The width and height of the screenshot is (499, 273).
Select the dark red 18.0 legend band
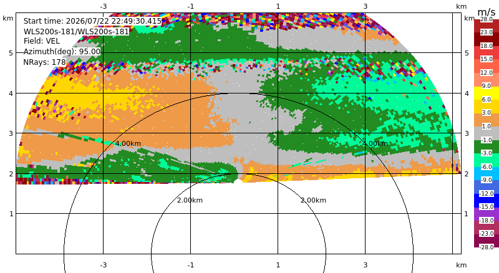click(x=487, y=39)
